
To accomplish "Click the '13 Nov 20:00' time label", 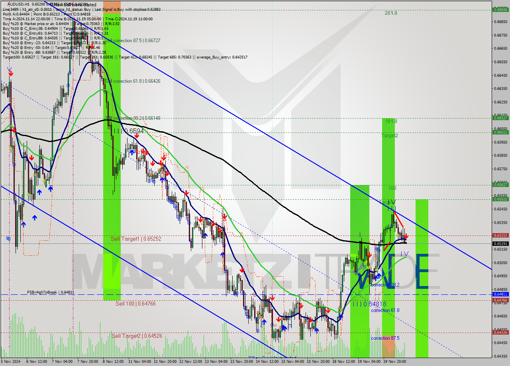I will pyautogui.click(x=241, y=362).
